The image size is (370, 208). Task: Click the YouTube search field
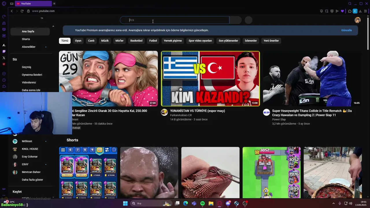click(x=175, y=20)
